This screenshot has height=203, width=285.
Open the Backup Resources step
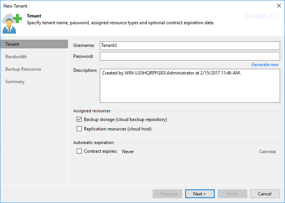23,69
